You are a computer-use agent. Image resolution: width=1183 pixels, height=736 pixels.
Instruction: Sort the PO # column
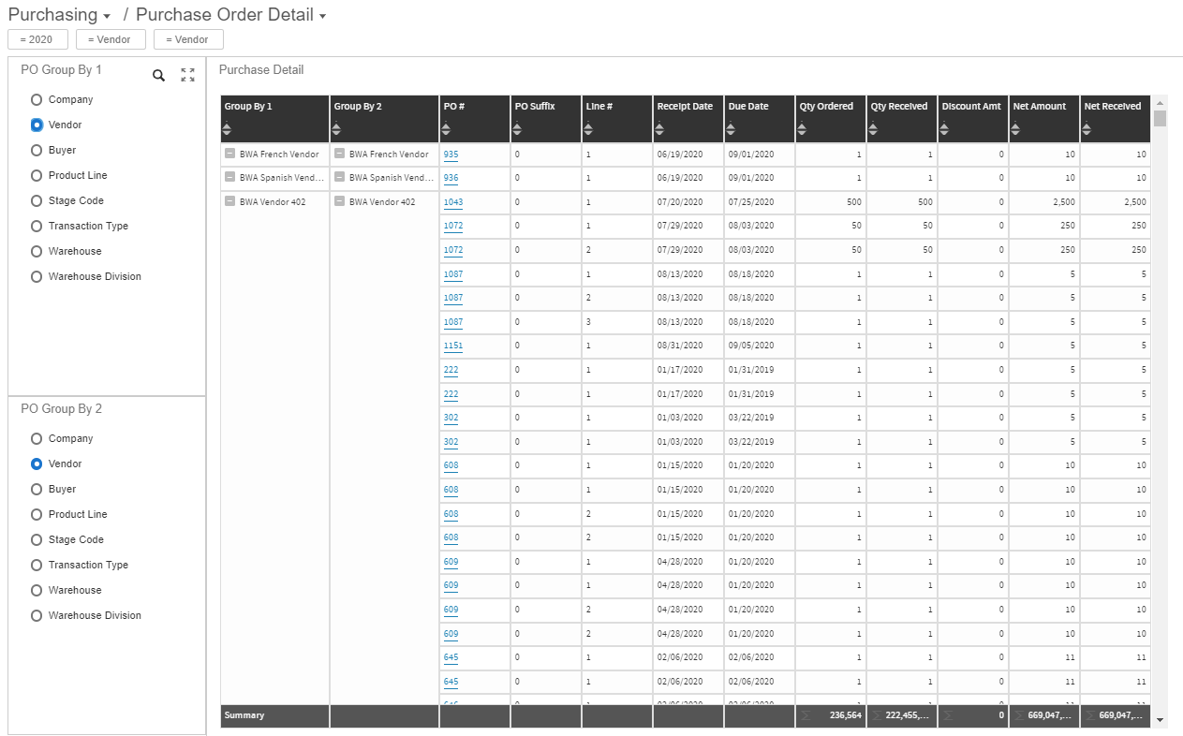click(x=446, y=126)
